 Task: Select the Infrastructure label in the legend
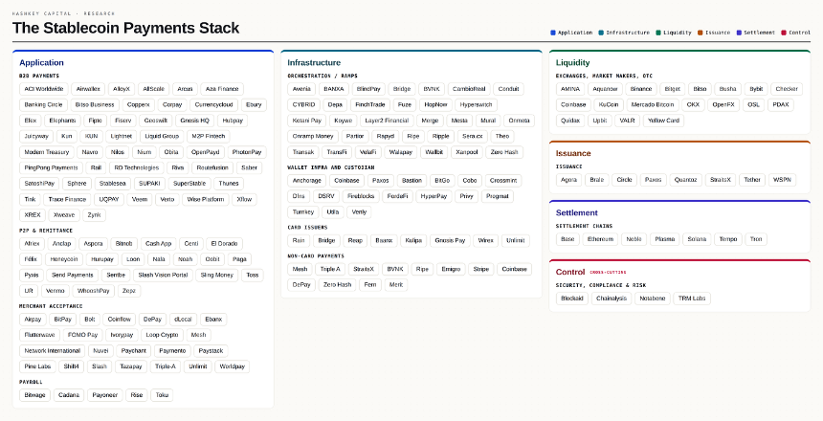click(x=627, y=33)
